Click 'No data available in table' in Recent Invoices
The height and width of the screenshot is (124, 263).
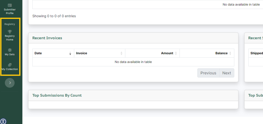133,62
